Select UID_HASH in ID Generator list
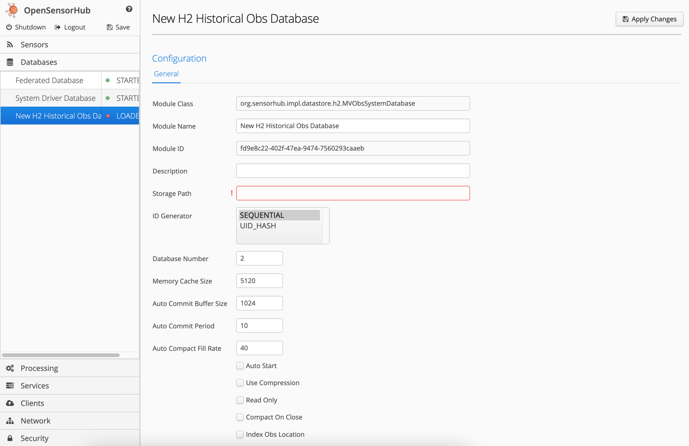Screen dimensions: 689x446 click(x=258, y=226)
